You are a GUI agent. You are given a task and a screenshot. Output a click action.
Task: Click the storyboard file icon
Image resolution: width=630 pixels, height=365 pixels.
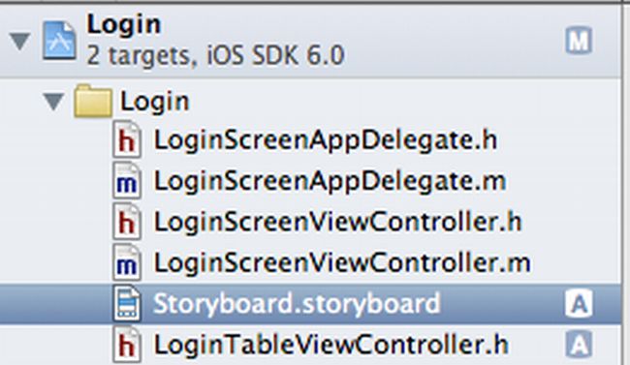pyautogui.click(x=127, y=303)
